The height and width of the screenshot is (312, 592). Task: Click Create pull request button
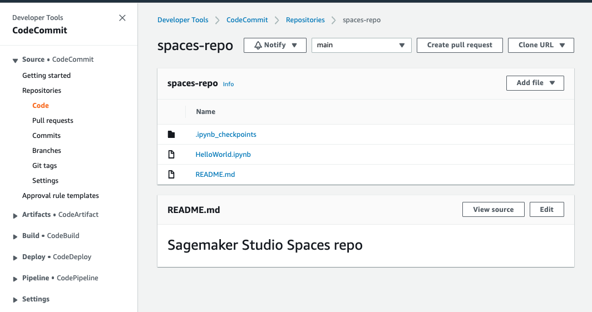point(460,45)
